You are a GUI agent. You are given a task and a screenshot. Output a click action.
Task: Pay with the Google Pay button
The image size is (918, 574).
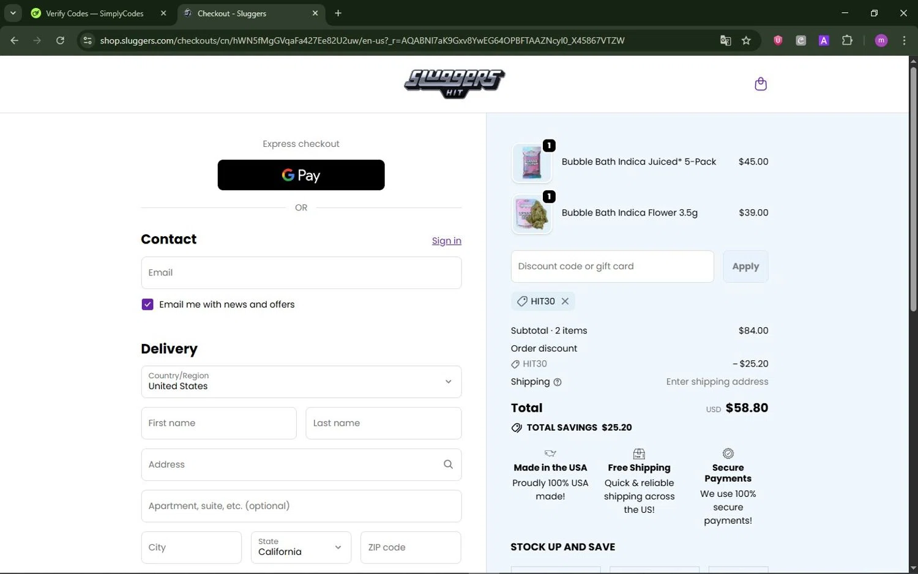301,175
